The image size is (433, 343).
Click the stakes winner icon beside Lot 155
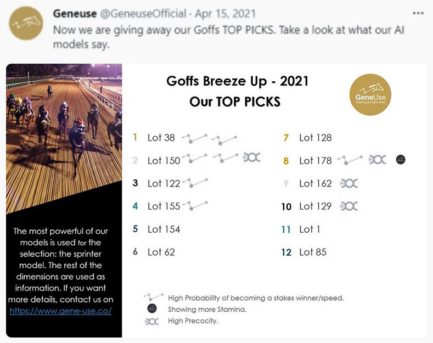[x=195, y=206]
